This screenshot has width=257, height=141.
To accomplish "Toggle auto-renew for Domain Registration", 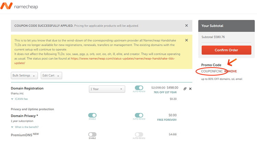I will pos(139,88).
